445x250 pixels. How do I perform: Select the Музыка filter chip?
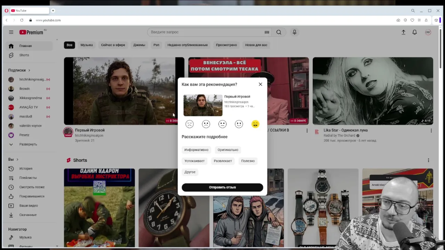[x=87, y=45]
